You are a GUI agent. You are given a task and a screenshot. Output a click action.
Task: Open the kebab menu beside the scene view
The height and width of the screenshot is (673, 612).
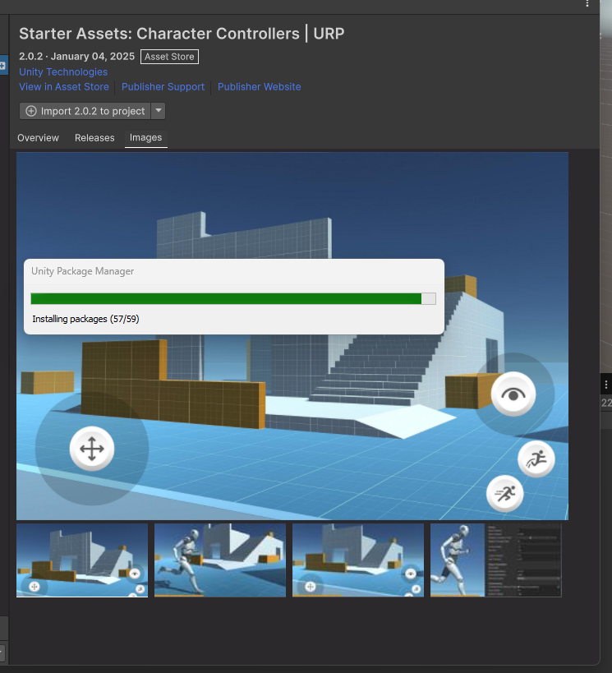click(606, 385)
